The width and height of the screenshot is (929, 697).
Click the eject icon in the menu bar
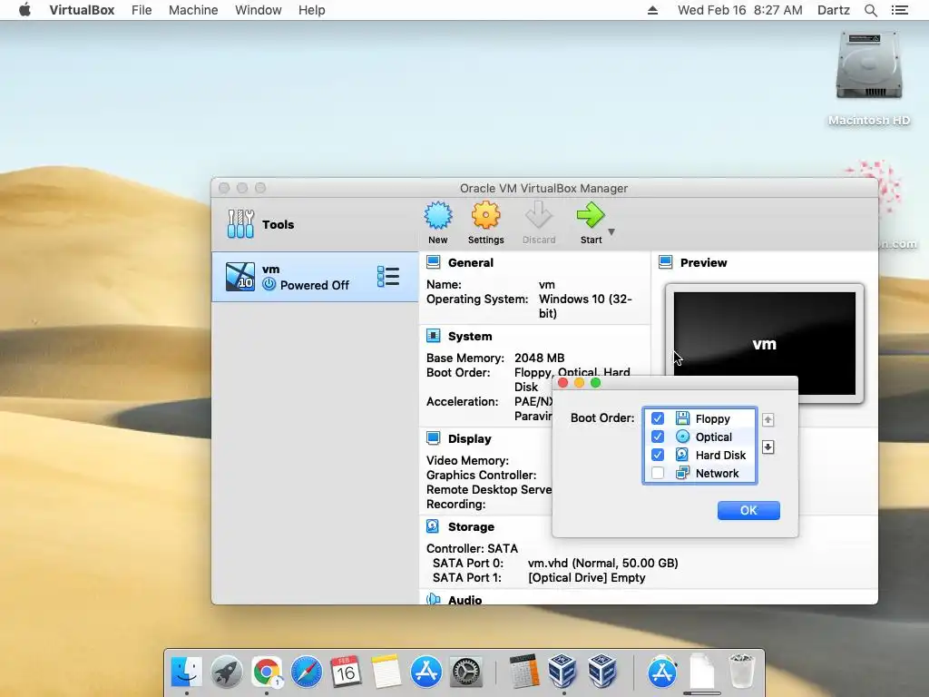(652, 10)
